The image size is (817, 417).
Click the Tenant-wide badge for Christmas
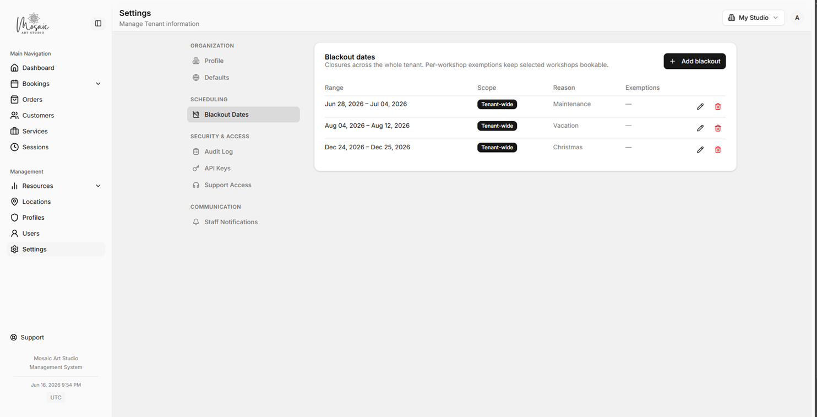click(497, 147)
